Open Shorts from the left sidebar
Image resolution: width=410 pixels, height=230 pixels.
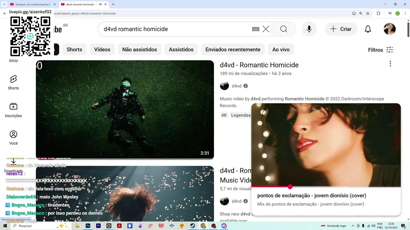point(13,82)
